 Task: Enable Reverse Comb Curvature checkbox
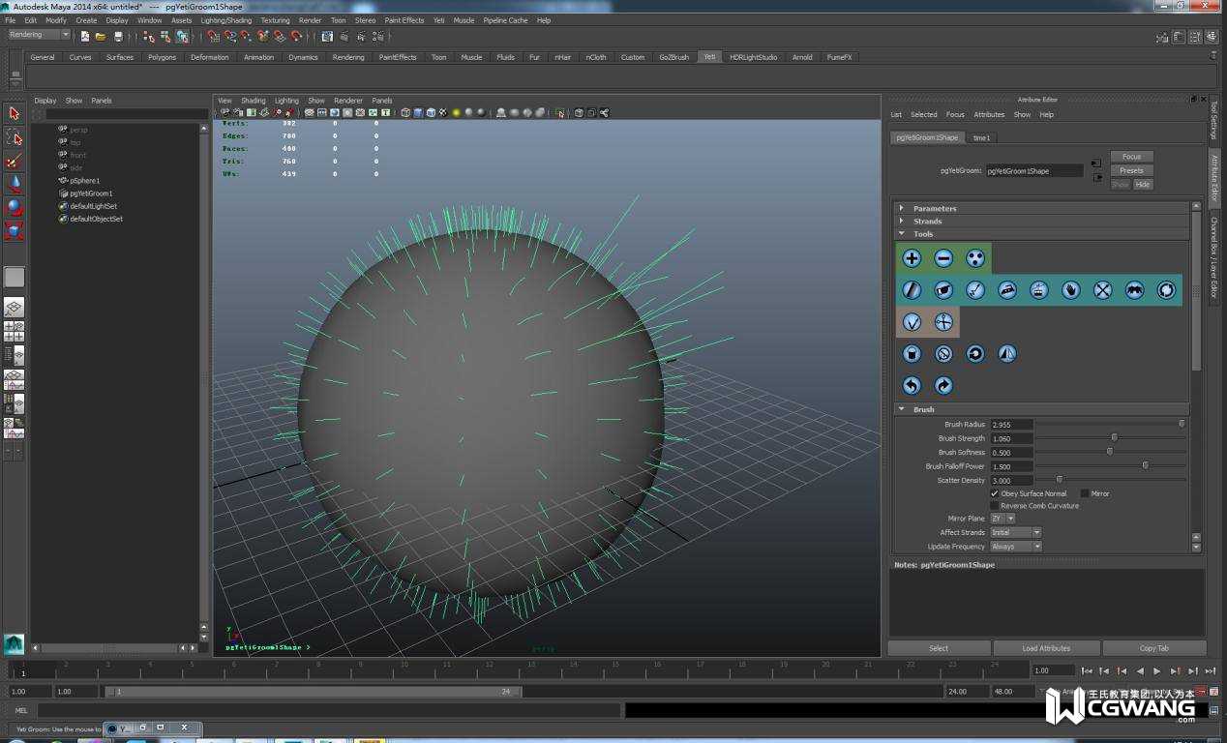click(x=995, y=506)
